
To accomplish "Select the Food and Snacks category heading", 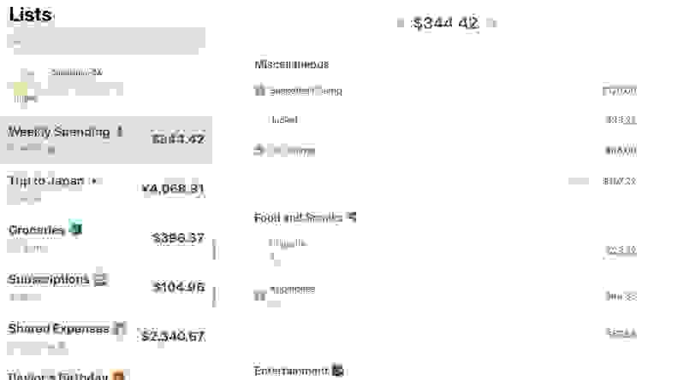I will pyautogui.click(x=298, y=218).
